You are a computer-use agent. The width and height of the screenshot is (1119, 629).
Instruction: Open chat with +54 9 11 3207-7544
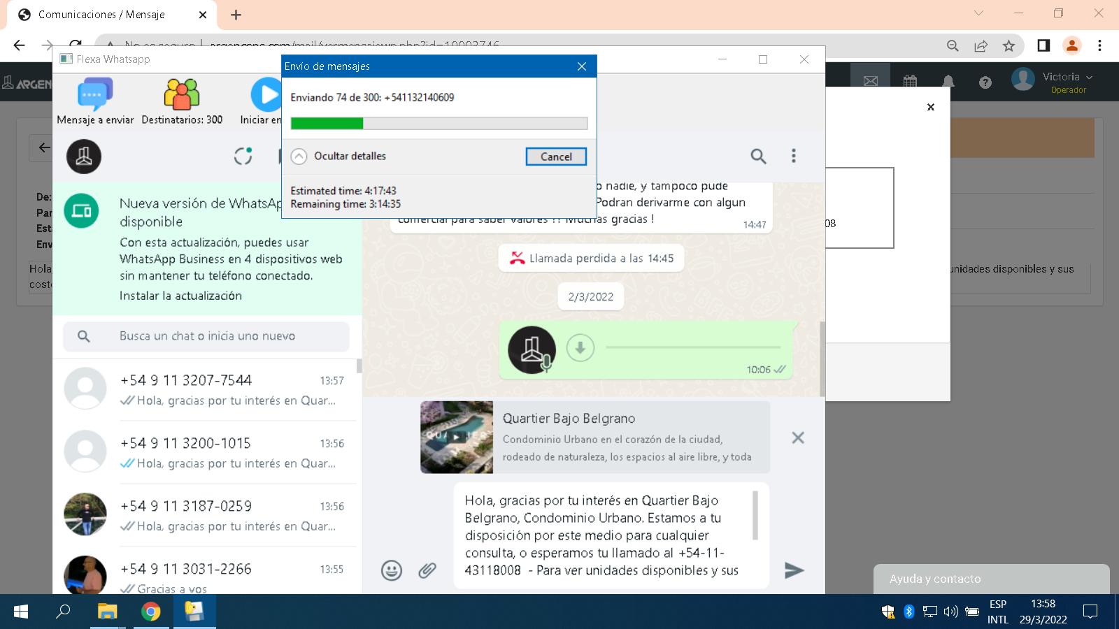pos(206,389)
